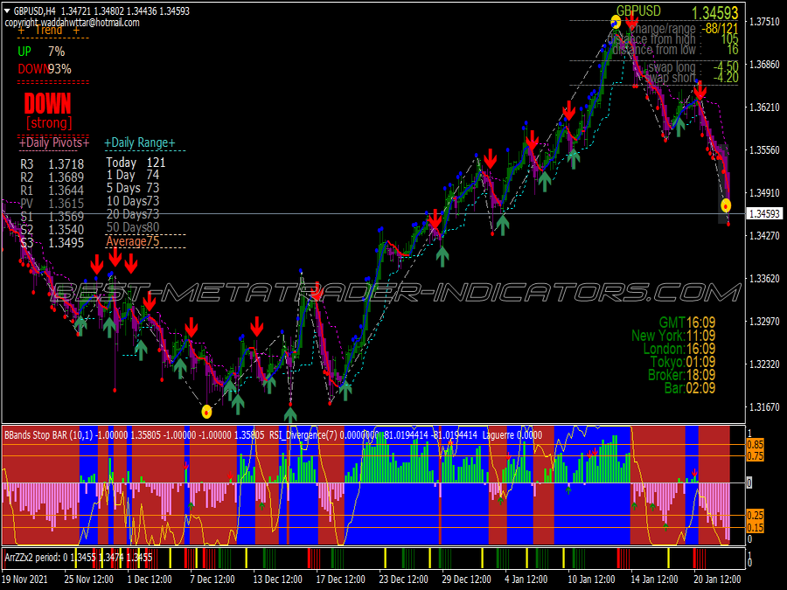The width and height of the screenshot is (787, 590).
Task: Click the large 1.34593 quote at top right
Action: 714,12
